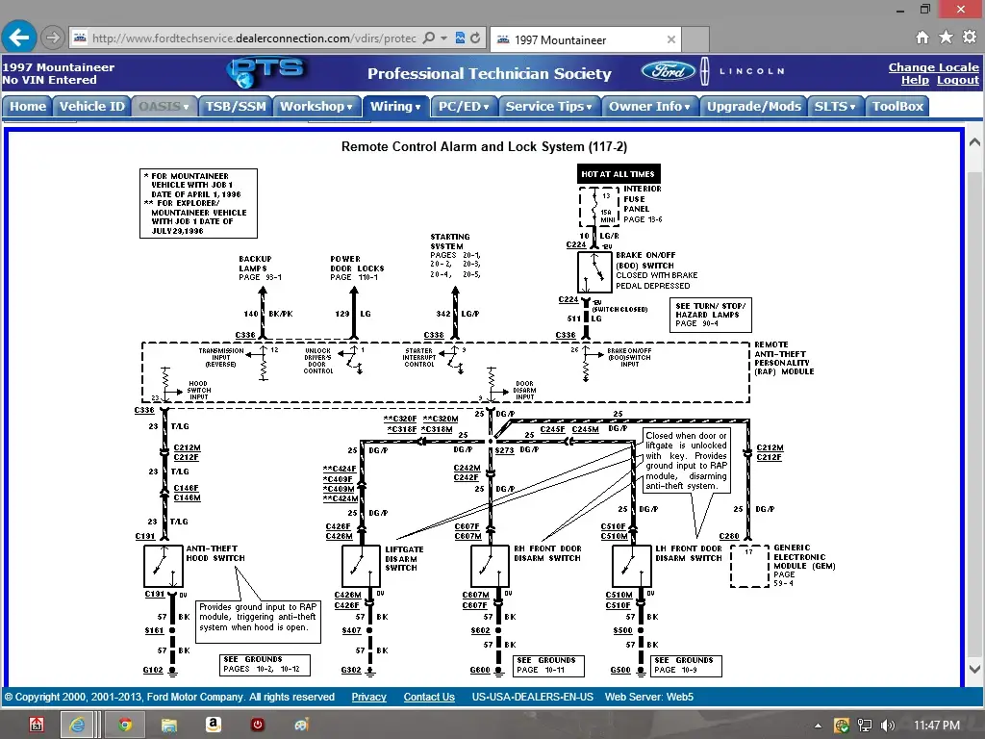Click the site icon in address bar
This screenshot has height=739, width=985.
click(81, 38)
